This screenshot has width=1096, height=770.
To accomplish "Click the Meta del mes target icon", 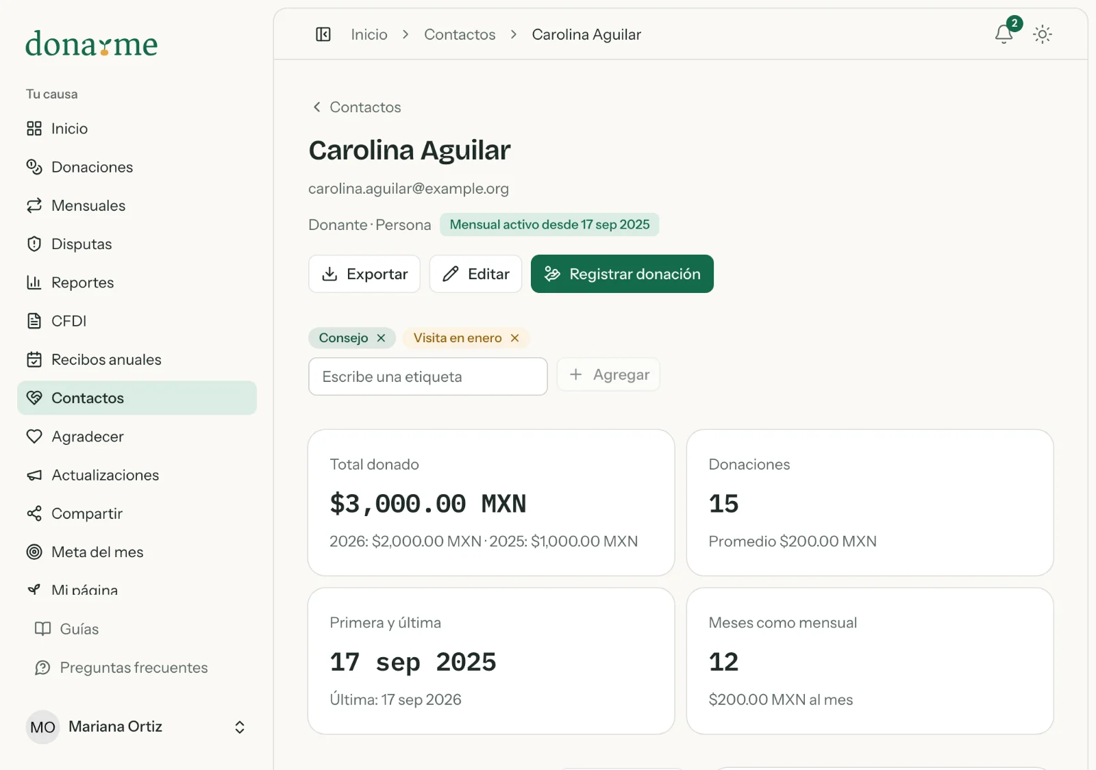I will pyautogui.click(x=34, y=552).
